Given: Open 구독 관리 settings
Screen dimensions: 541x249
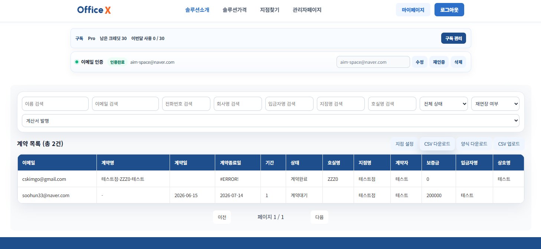Looking at the screenshot, I should pos(453,38).
